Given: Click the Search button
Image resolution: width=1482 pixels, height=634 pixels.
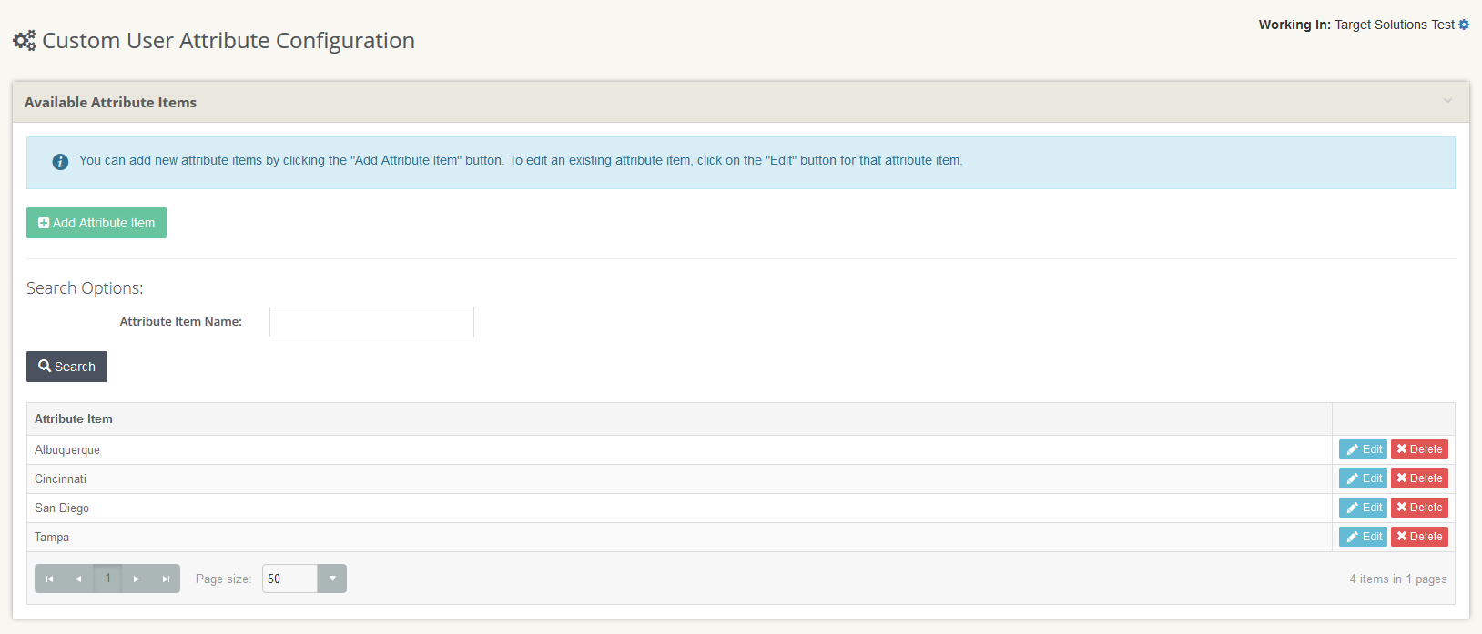Looking at the screenshot, I should pyautogui.click(x=66, y=367).
